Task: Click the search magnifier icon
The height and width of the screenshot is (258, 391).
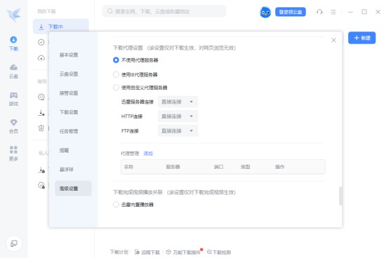Action: pyautogui.click(x=110, y=11)
